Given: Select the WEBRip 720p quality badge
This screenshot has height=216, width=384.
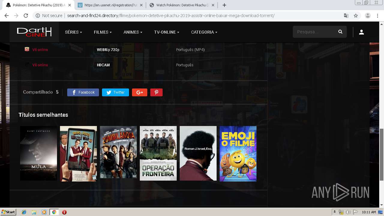Looking at the screenshot, I should [108, 50].
